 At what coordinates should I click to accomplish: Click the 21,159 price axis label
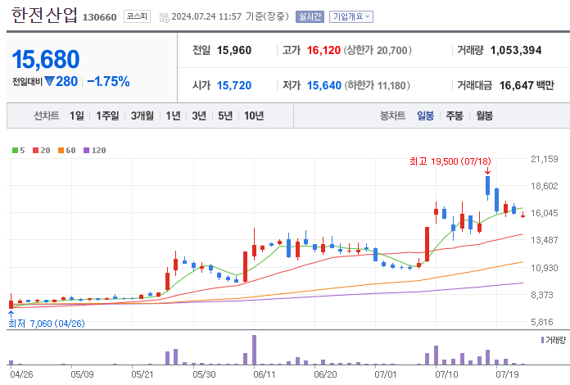coord(545,159)
